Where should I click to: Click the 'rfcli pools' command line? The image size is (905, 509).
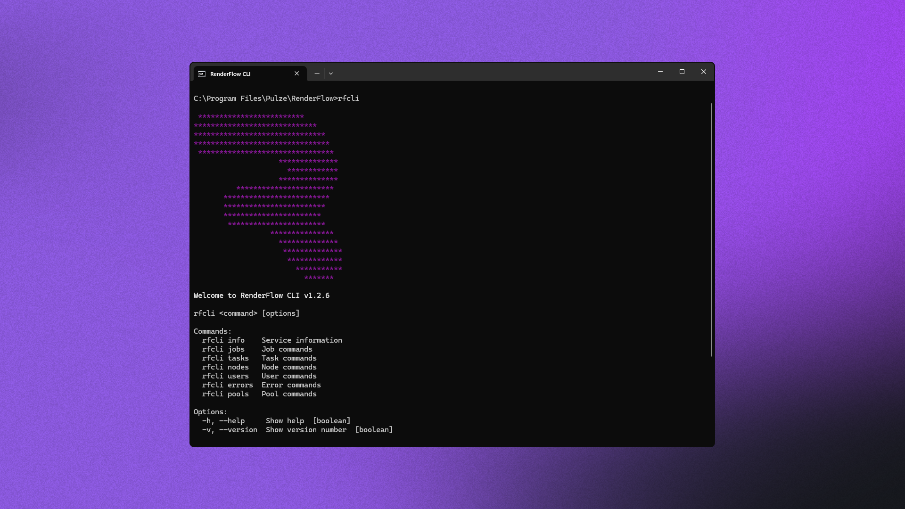(259, 394)
